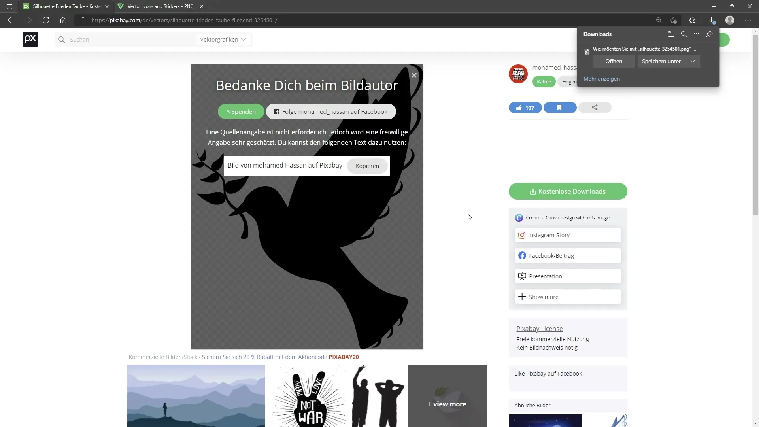Click the zoom magnifier icon in address bar

pyautogui.click(x=659, y=20)
